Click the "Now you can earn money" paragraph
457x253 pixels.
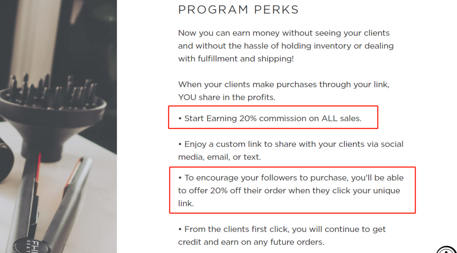click(284, 46)
